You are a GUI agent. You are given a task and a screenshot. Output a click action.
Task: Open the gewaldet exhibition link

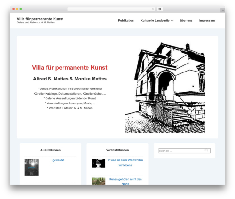pyautogui.click(x=58, y=160)
